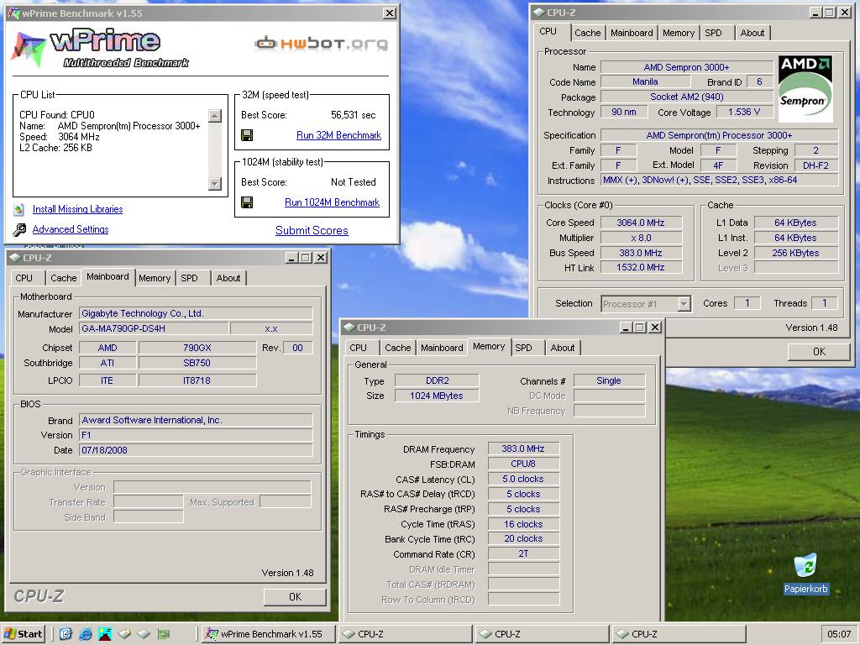Open SPD tab in the CPU-Z processor window
860x645 pixels.
713,33
